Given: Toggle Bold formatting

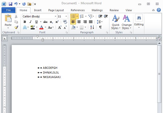Looking at the screenshot, I should (x=25, y=22).
